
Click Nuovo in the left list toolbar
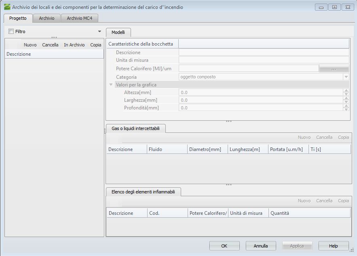(x=30, y=45)
